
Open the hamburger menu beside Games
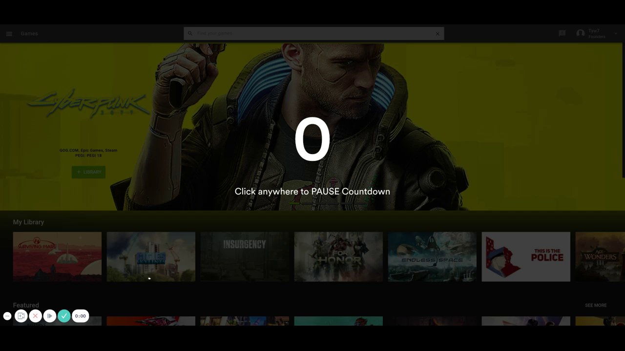point(9,34)
